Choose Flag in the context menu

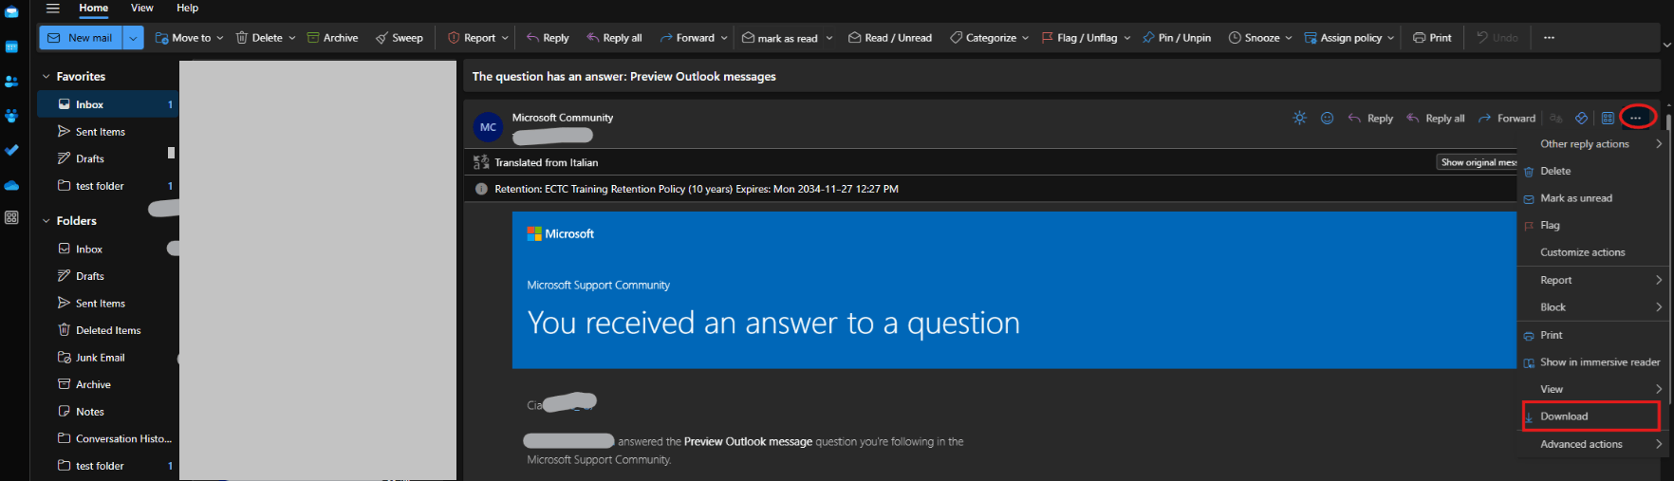tap(1592, 225)
